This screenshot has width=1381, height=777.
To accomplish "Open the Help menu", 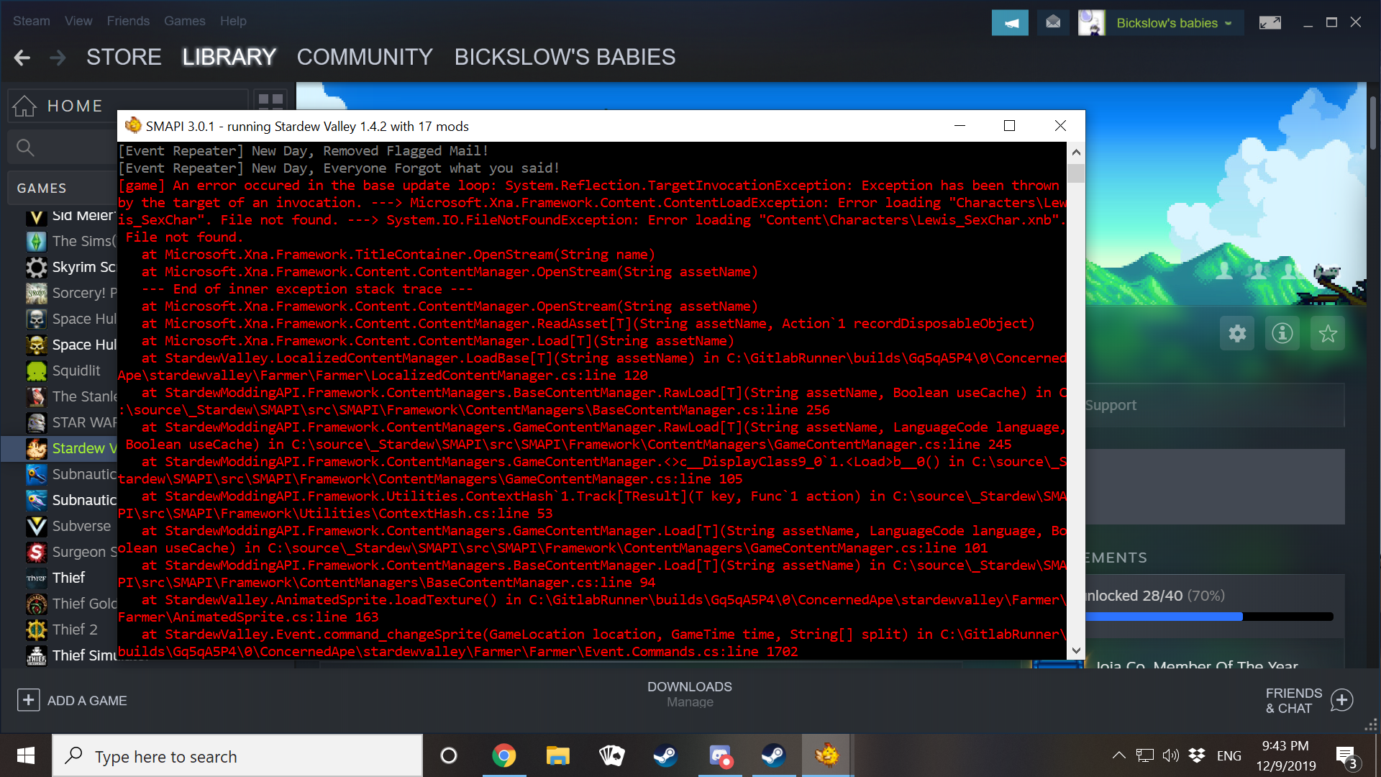I will pyautogui.click(x=233, y=21).
